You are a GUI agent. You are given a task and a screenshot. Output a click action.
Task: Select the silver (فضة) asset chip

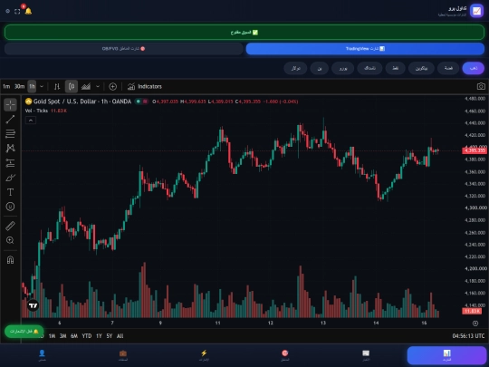click(x=448, y=68)
